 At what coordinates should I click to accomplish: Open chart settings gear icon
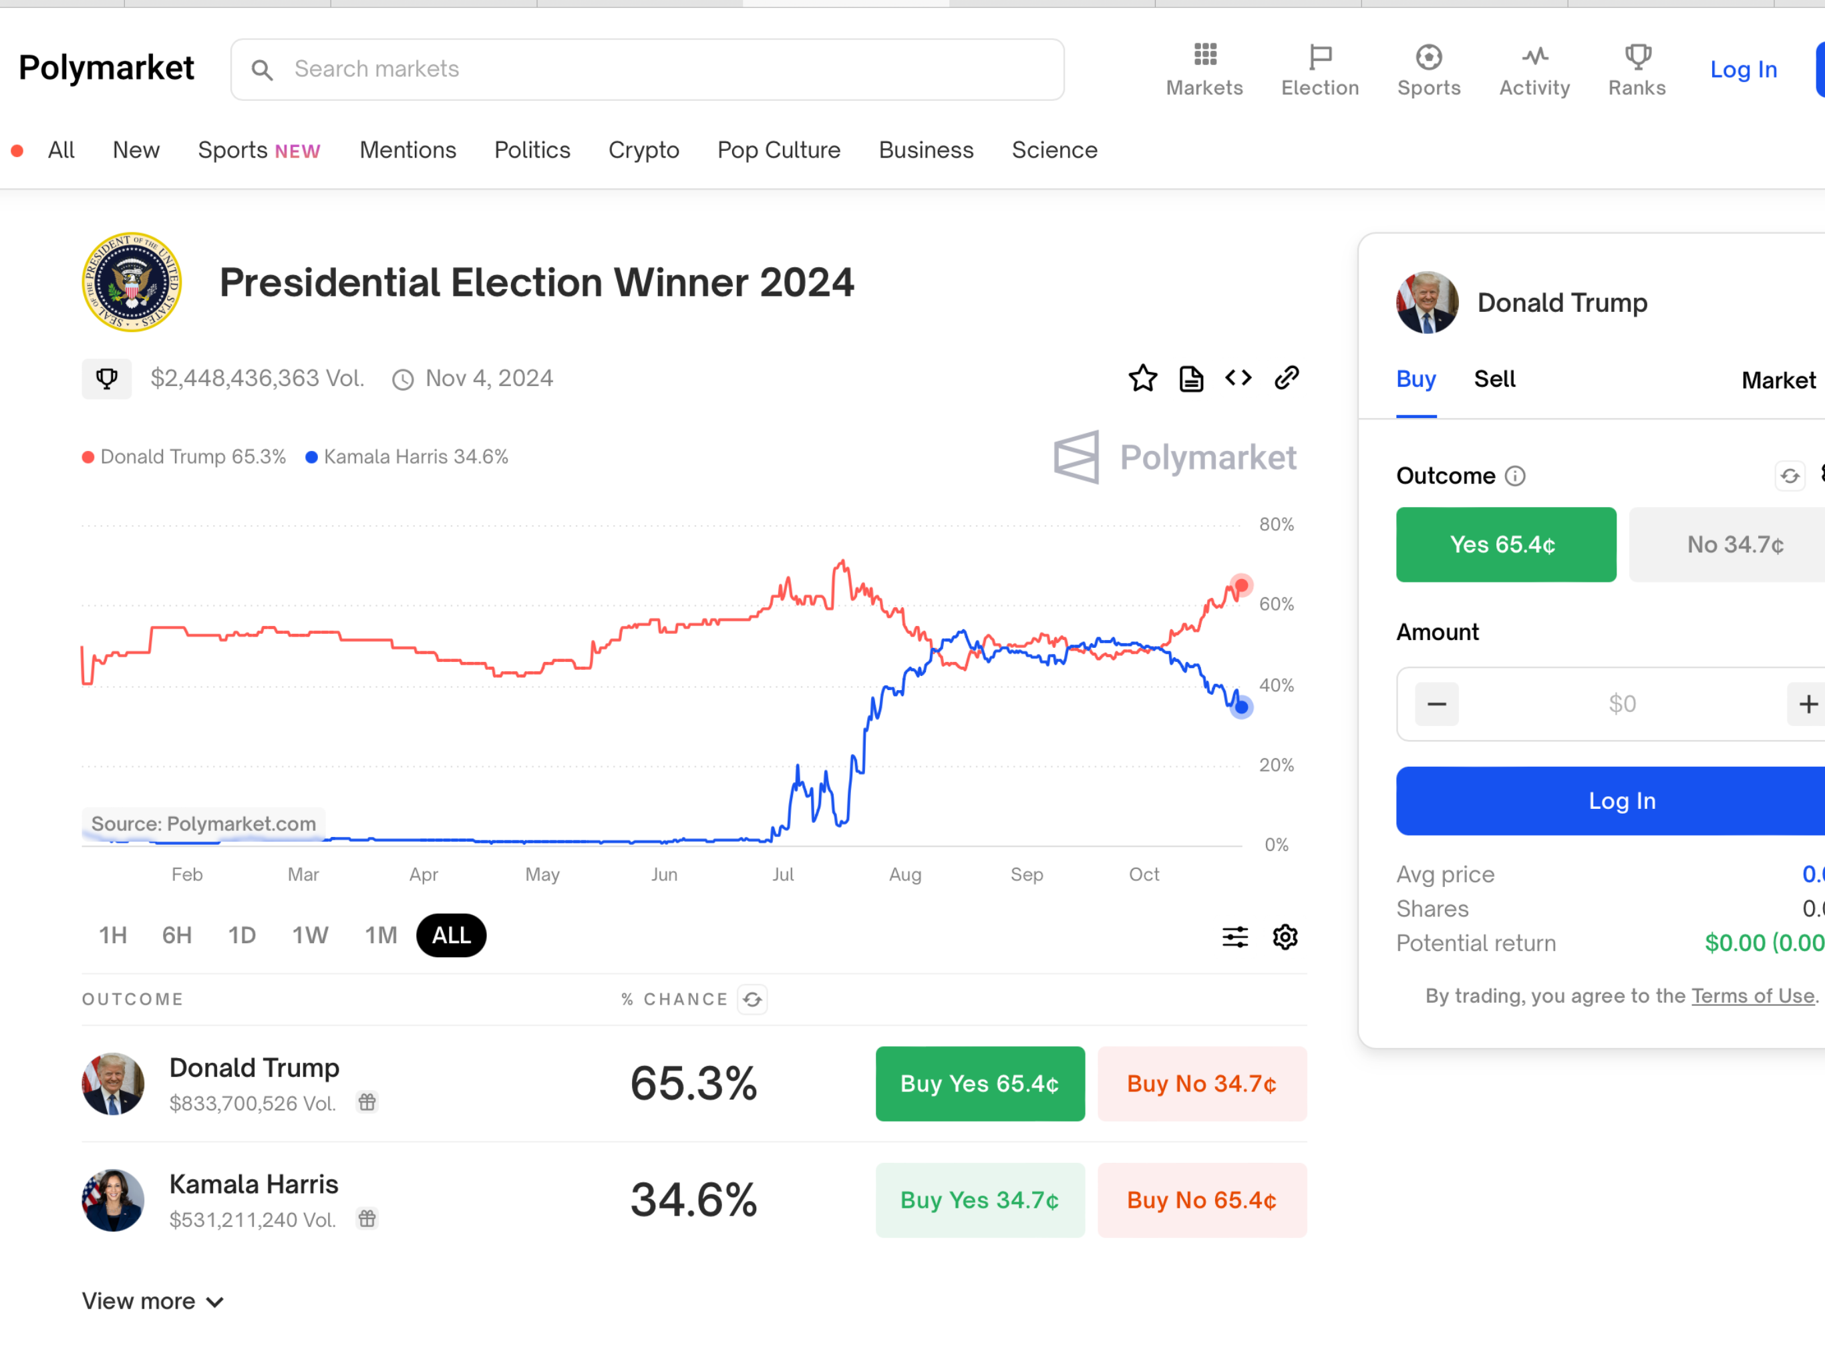pos(1285,936)
